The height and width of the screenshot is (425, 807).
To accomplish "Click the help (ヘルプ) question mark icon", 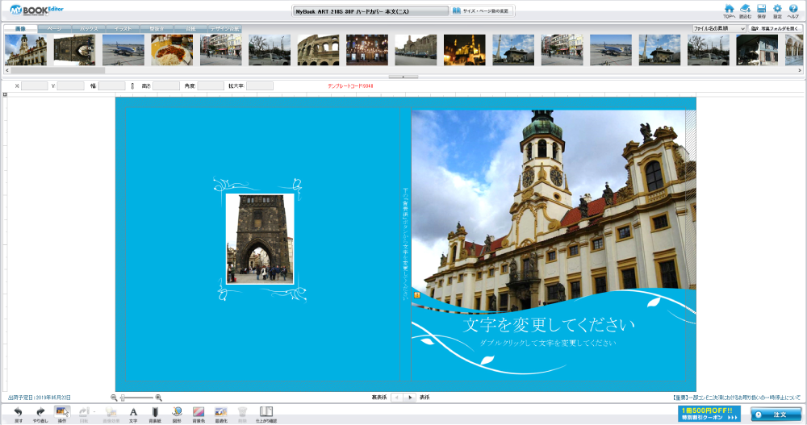I will [x=793, y=9].
